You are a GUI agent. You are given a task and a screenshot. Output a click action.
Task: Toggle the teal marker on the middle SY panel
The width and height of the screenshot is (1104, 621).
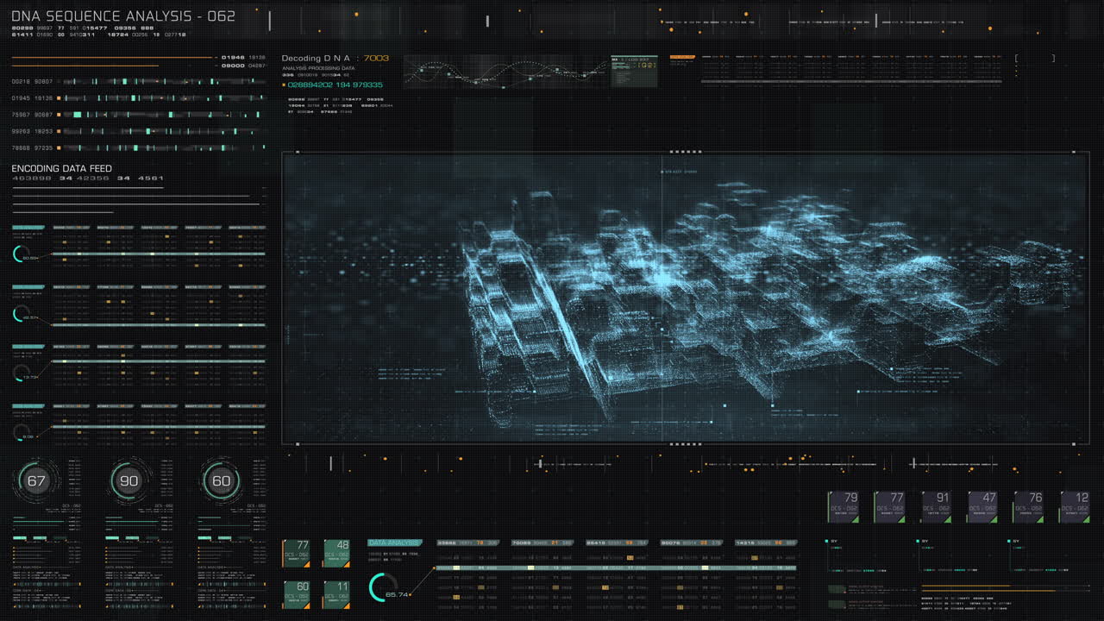coord(917,541)
